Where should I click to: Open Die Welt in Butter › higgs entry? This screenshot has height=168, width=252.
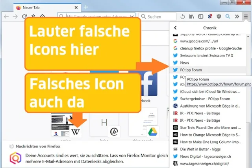click(x=208, y=149)
